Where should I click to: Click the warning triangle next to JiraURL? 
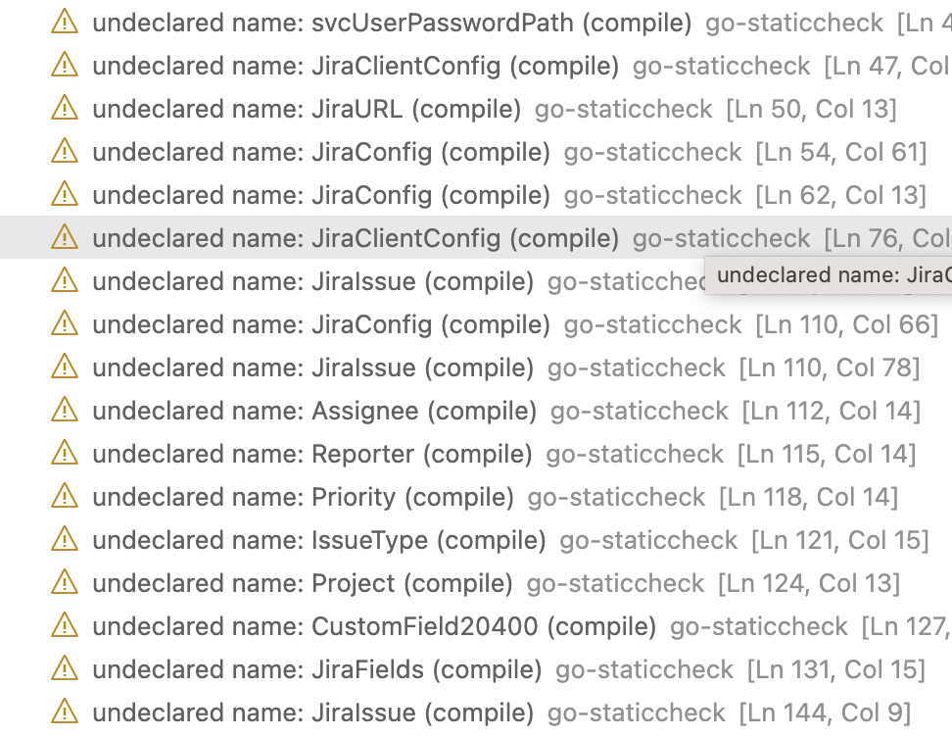(x=64, y=108)
